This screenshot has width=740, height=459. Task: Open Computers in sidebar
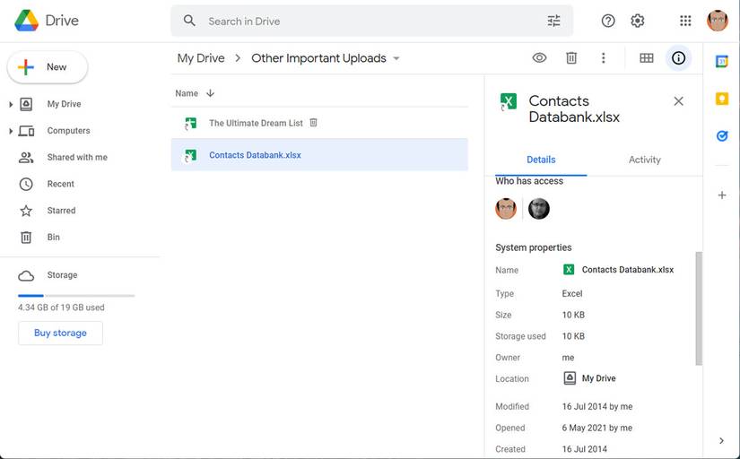[68, 131]
